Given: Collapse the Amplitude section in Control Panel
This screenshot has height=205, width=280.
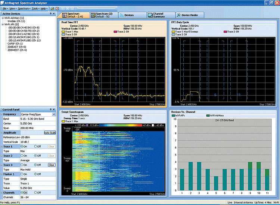Looking at the screenshot, I should click(x=1, y=133).
